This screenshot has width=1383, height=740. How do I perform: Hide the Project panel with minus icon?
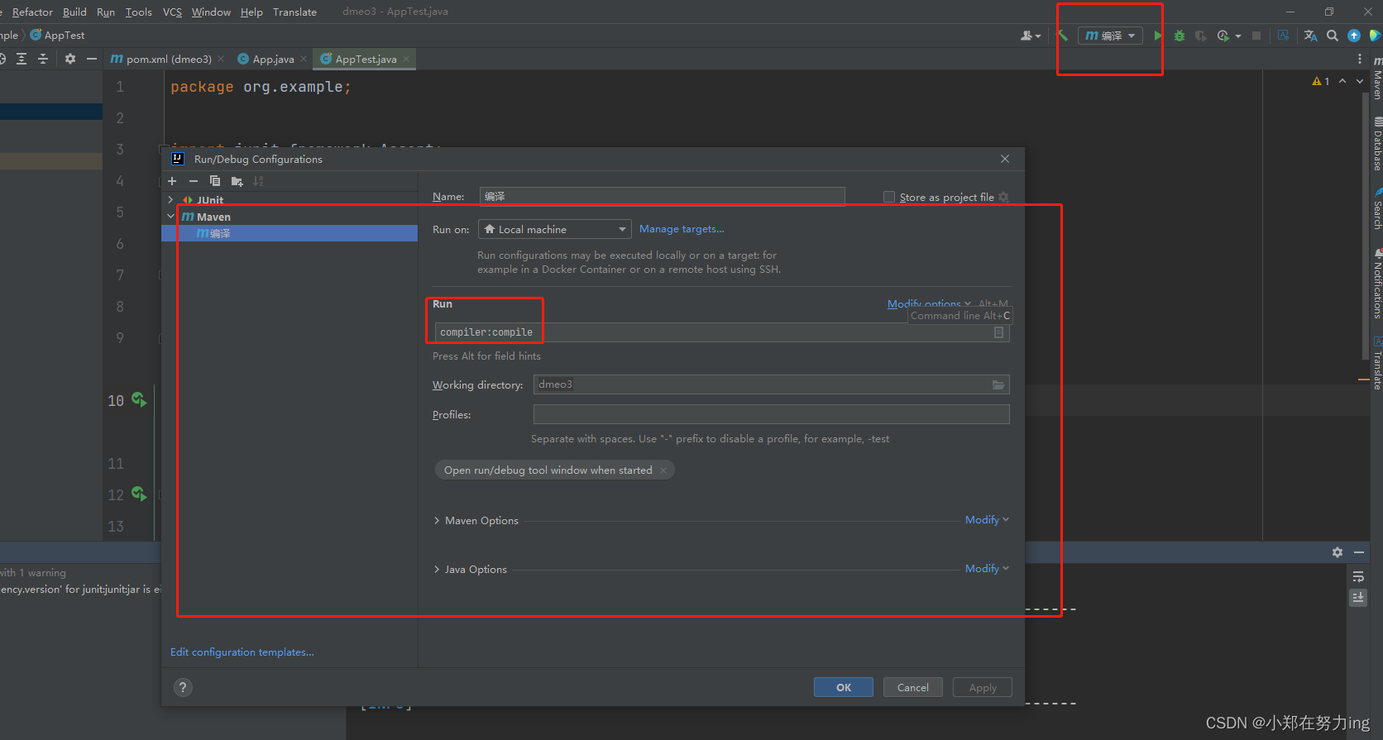tap(92, 59)
